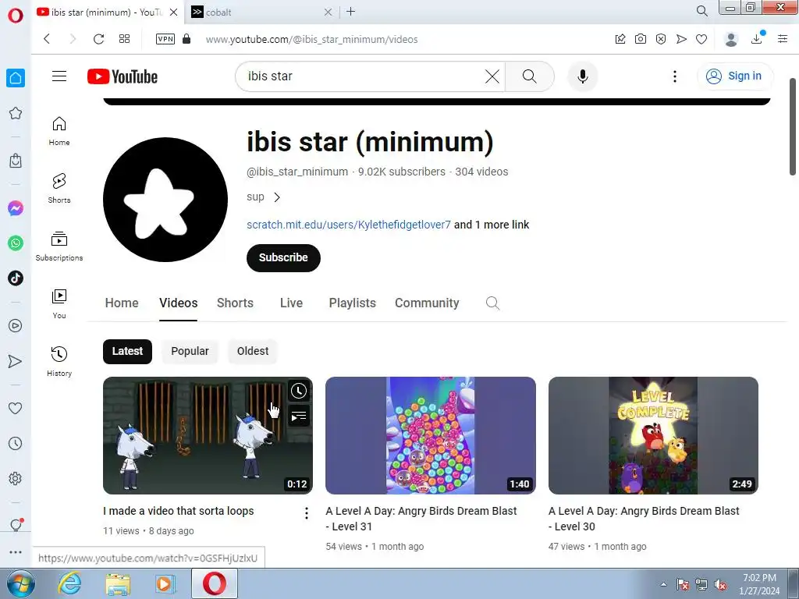
Task: Click the Sign in button
Action: click(735, 76)
